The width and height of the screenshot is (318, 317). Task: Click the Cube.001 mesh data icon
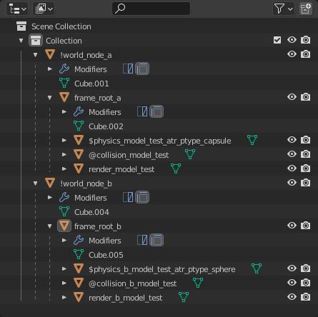(64, 83)
